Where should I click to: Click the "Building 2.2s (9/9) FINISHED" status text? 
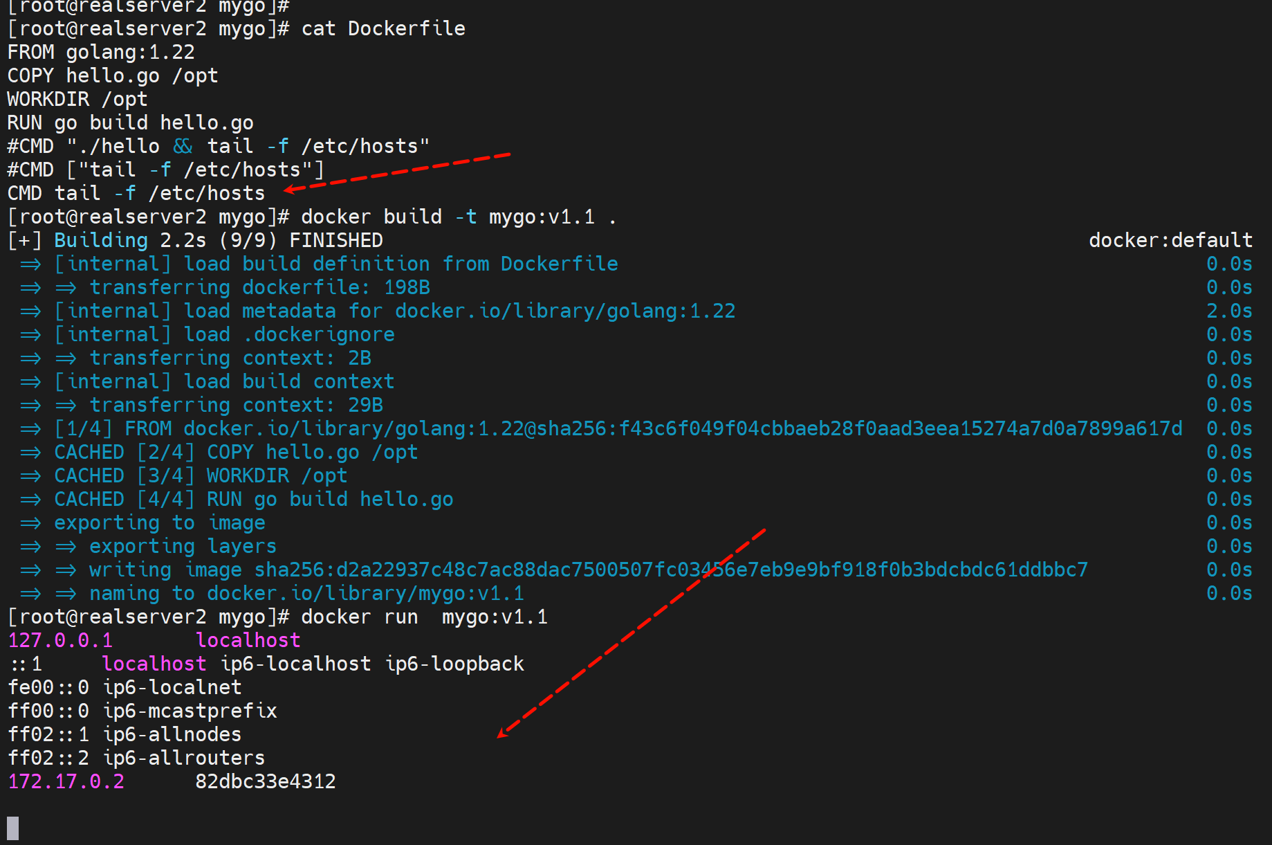click(x=219, y=241)
